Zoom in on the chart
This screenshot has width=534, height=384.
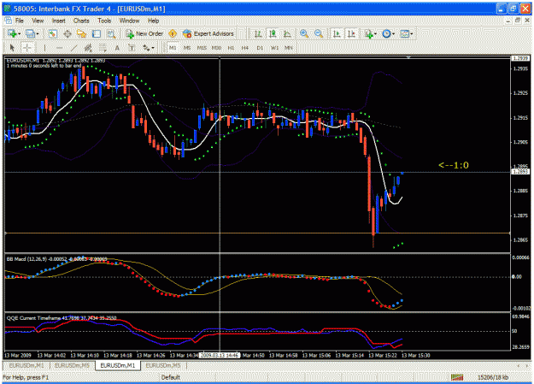point(304,33)
